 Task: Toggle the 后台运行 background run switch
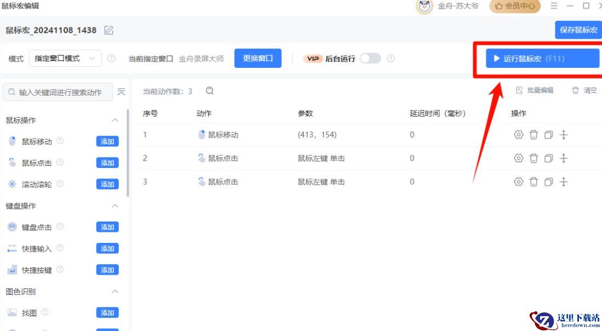(x=370, y=59)
